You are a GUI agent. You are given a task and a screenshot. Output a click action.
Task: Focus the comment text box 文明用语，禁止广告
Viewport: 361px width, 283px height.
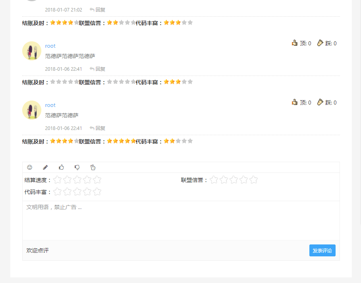(x=181, y=220)
